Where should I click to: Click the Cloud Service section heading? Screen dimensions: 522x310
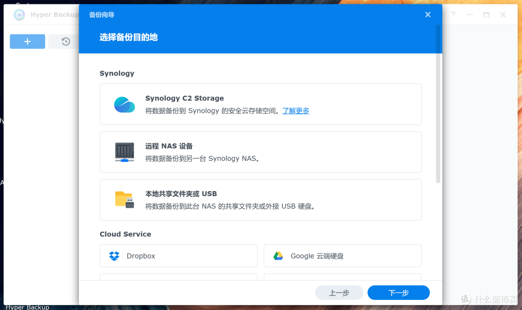(x=125, y=234)
